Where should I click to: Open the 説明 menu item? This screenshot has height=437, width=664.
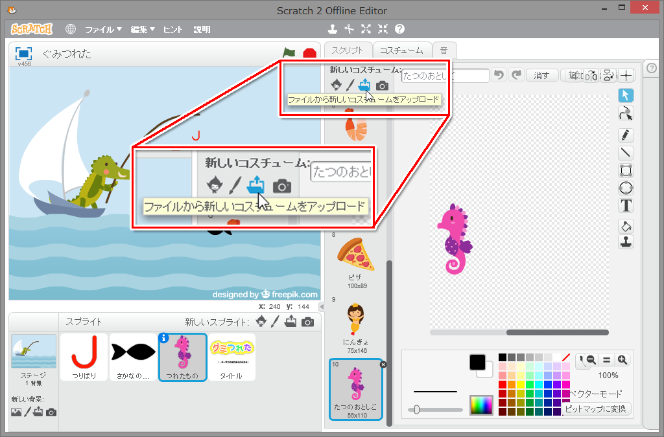[x=202, y=29]
